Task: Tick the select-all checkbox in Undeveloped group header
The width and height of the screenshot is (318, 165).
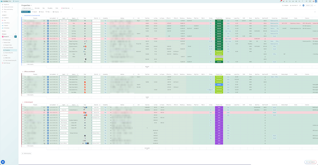Action: pyautogui.click(x=23, y=105)
